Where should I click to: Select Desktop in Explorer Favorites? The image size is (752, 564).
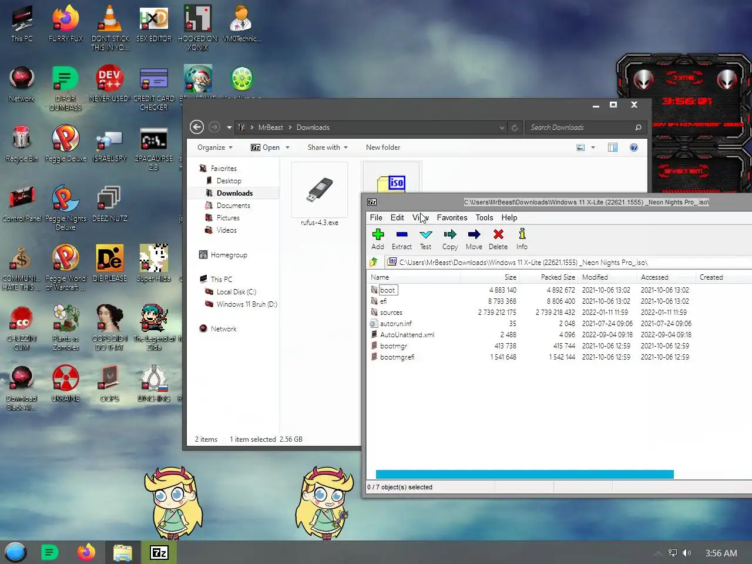[x=229, y=181]
